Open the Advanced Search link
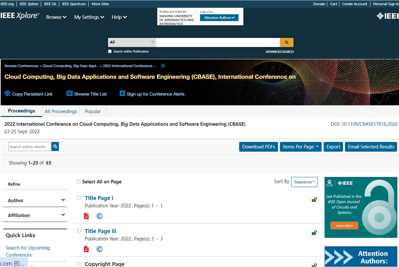The width and height of the screenshot is (399, 267). [280, 52]
